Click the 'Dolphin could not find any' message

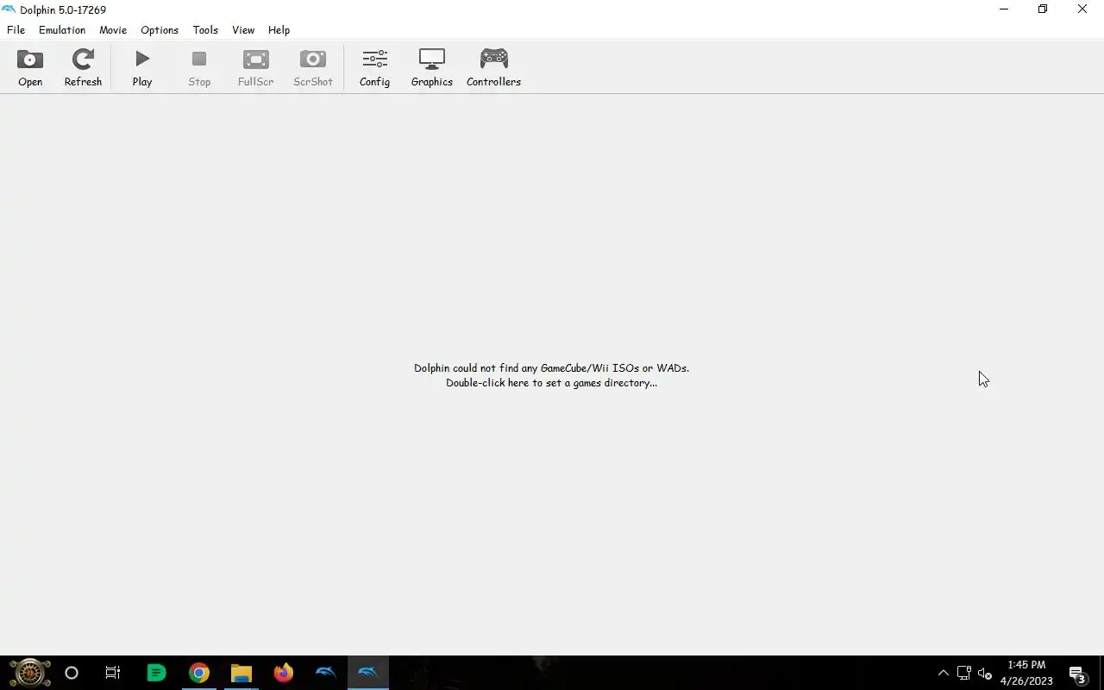[551, 368]
